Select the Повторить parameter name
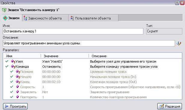This screenshot has width=185, height=110. [29, 97]
